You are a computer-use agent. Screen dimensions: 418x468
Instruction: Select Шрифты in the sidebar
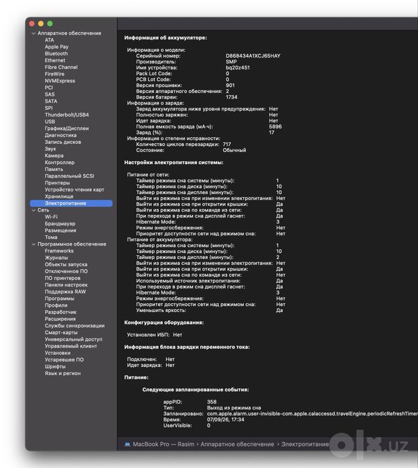click(55, 367)
